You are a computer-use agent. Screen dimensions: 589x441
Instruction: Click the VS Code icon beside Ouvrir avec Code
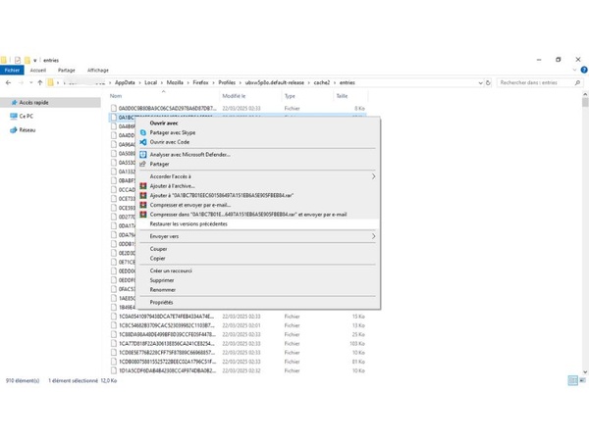(x=142, y=142)
